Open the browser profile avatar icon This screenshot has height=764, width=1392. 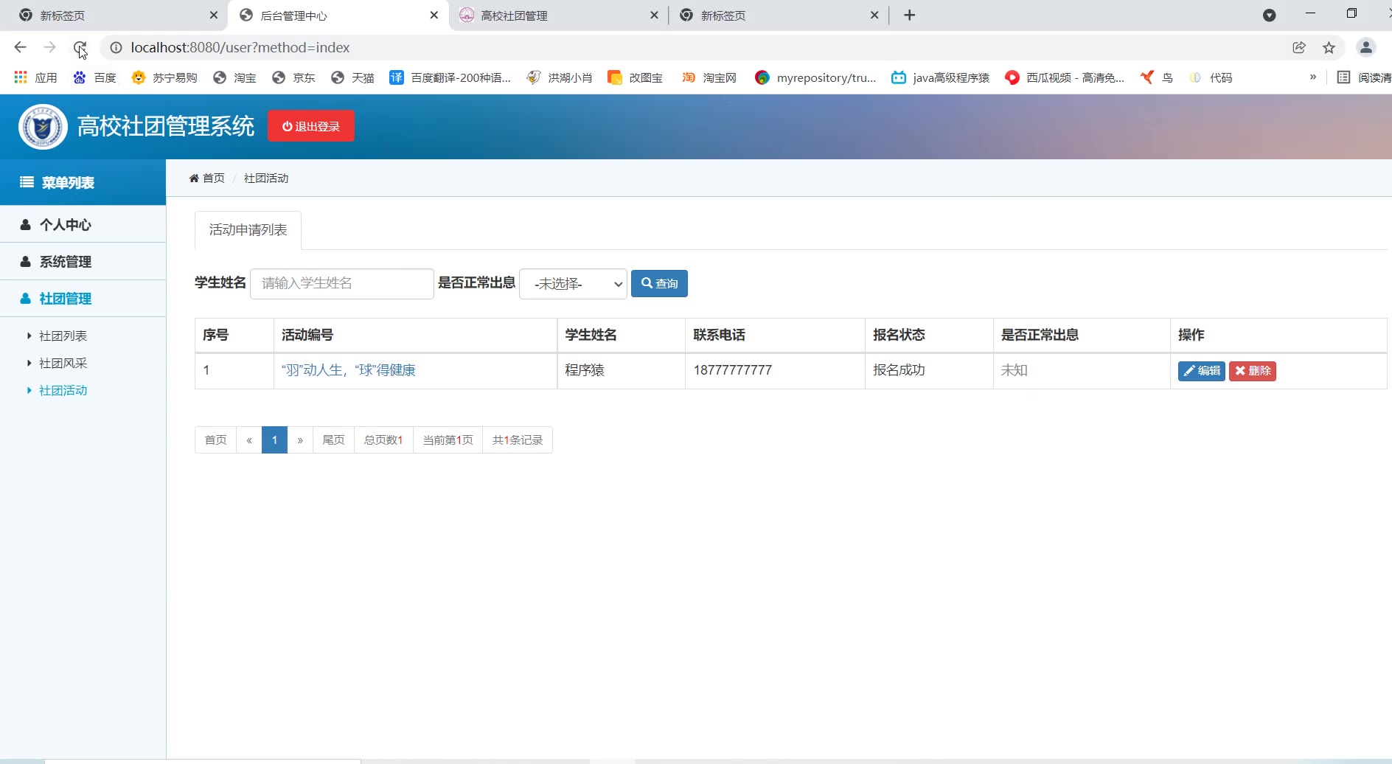coord(1365,48)
